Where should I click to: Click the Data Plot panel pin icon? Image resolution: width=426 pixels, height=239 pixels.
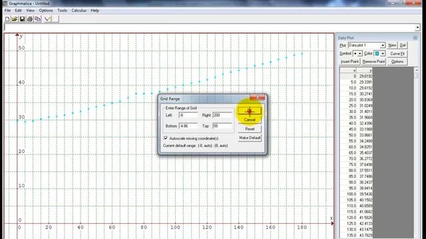coord(415,38)
